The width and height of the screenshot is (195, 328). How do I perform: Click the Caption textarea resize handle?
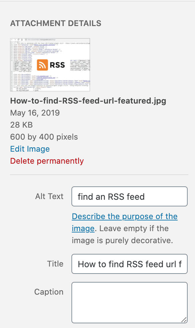point(185,321)
